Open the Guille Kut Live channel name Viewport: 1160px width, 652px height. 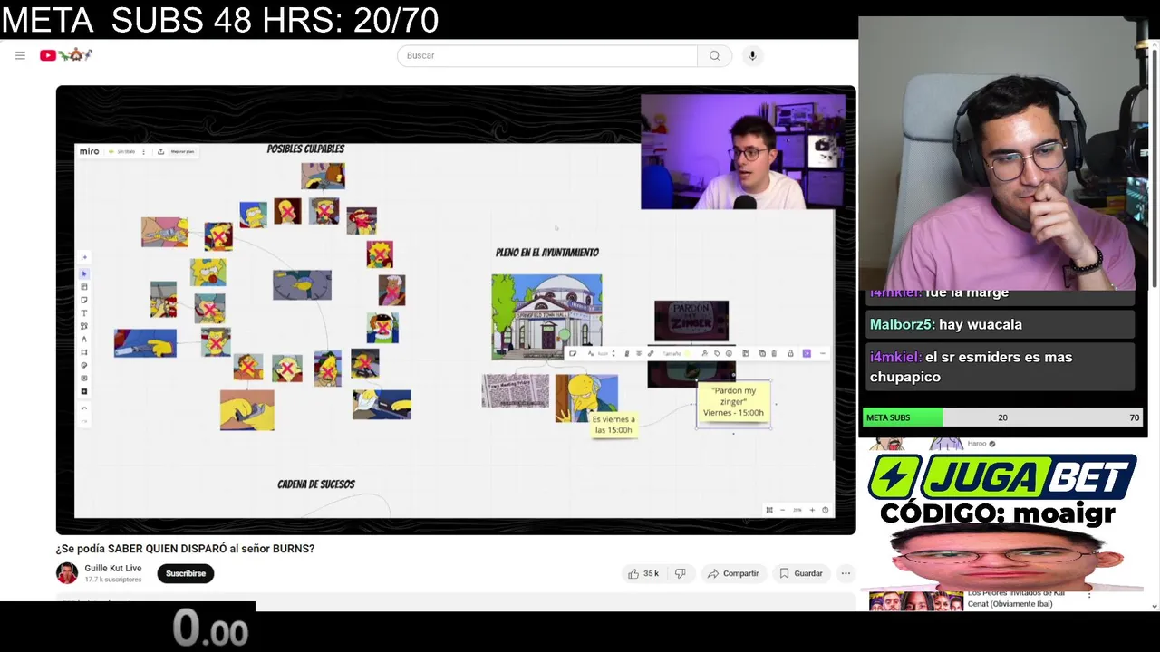coord(112,568)
